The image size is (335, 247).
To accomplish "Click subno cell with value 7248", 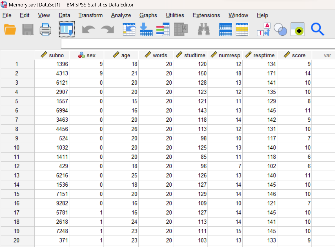I will (x=52, y=231).
